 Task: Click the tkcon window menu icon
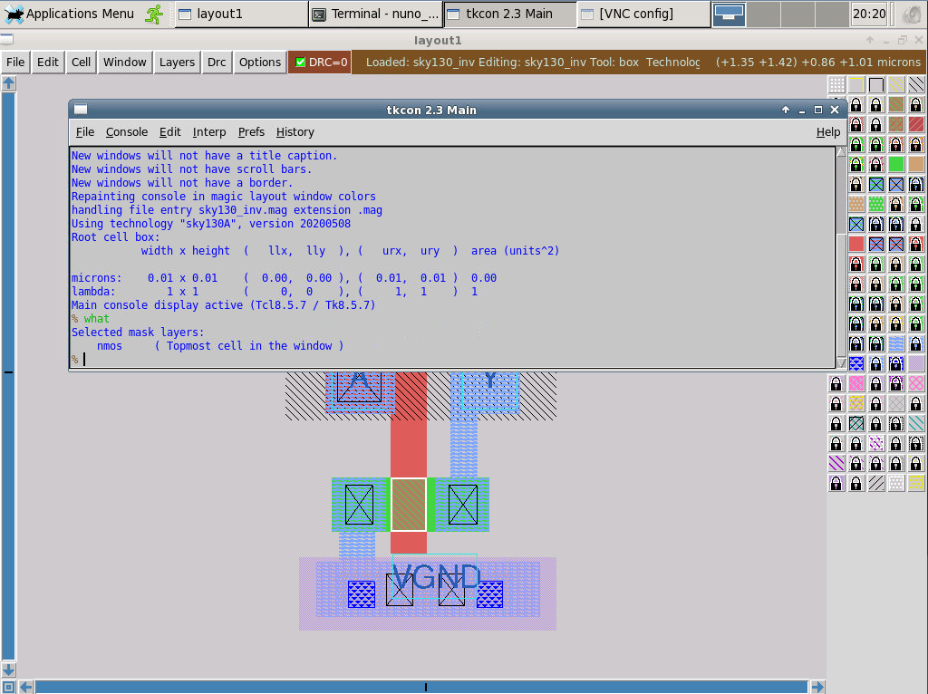[81, 109]
